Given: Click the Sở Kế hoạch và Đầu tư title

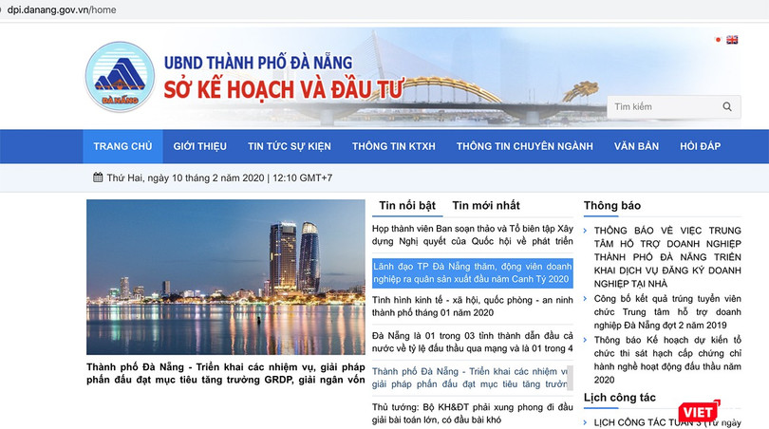Looking at the screenshot, I should tap(284, 90).
